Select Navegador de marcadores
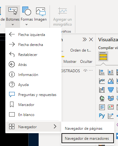Screen dimensions: 118x146 point(88,138)
